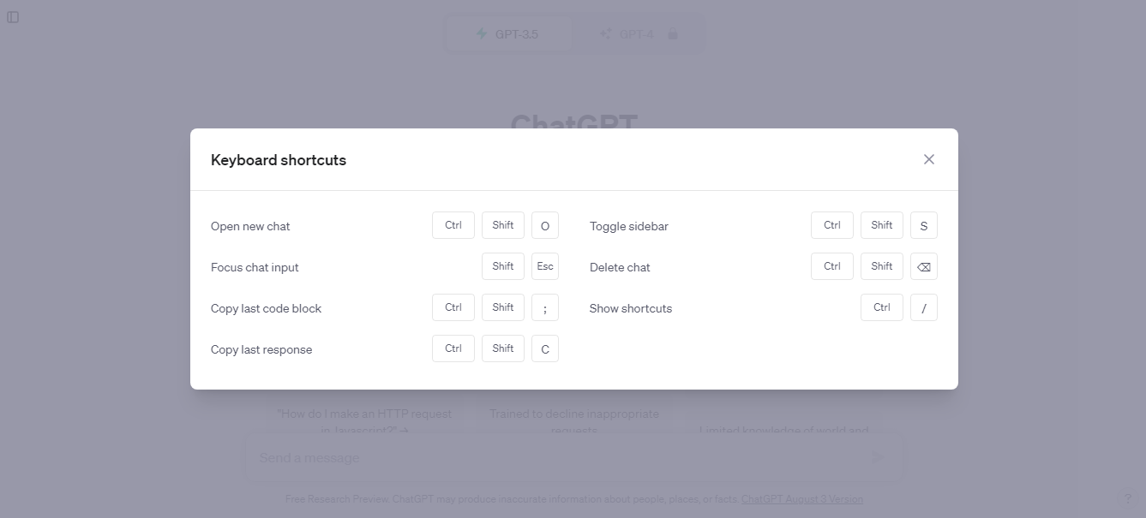Click the Shift key in Copy last response row

[x=503, y=348]
